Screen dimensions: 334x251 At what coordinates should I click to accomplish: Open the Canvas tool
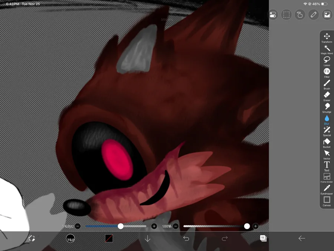pos(327,202)
